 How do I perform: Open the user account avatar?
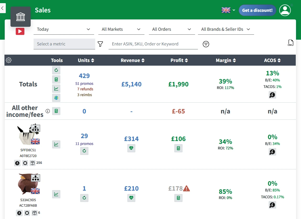[285, 10]
